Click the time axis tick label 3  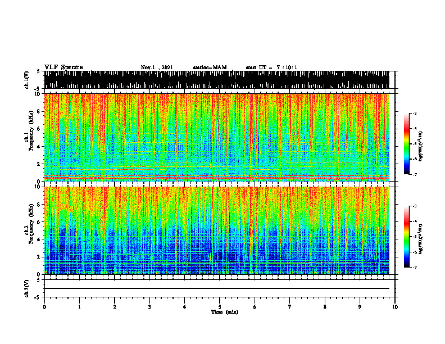(x=149, y=307)
